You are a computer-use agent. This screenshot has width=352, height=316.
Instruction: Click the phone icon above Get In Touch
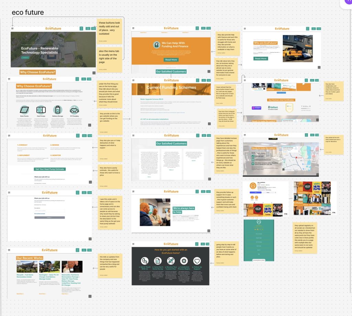coord(144,261)
